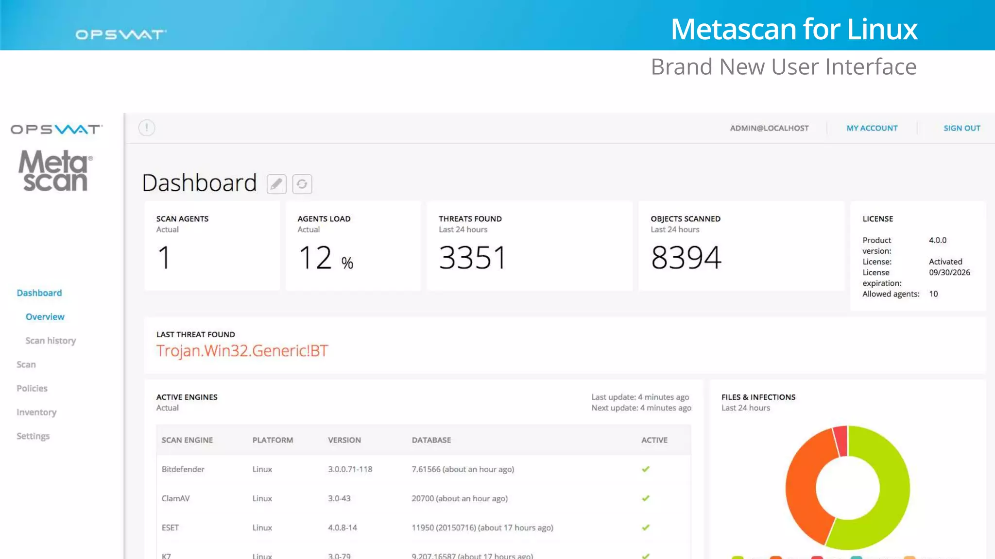Open Dashboard in the sidebar
995x559 pixels.
[39, 293]
